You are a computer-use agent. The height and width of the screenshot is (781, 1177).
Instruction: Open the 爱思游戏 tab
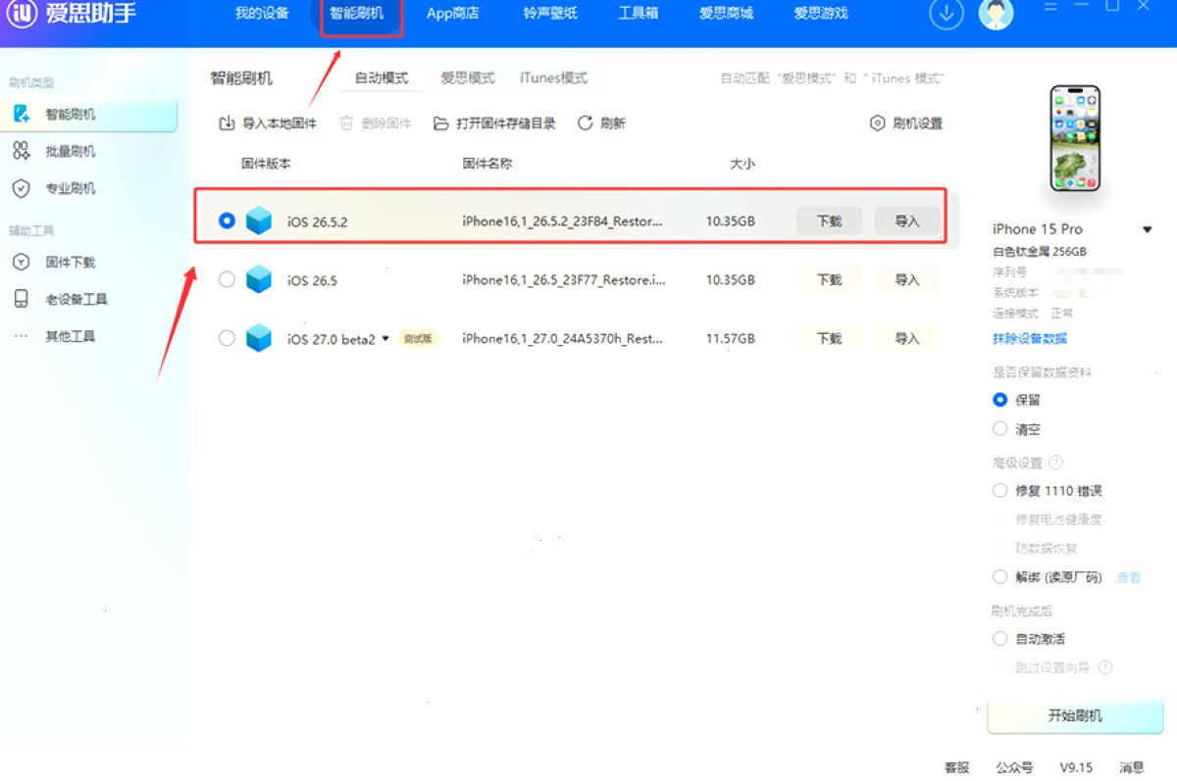[x=821, y=14]
